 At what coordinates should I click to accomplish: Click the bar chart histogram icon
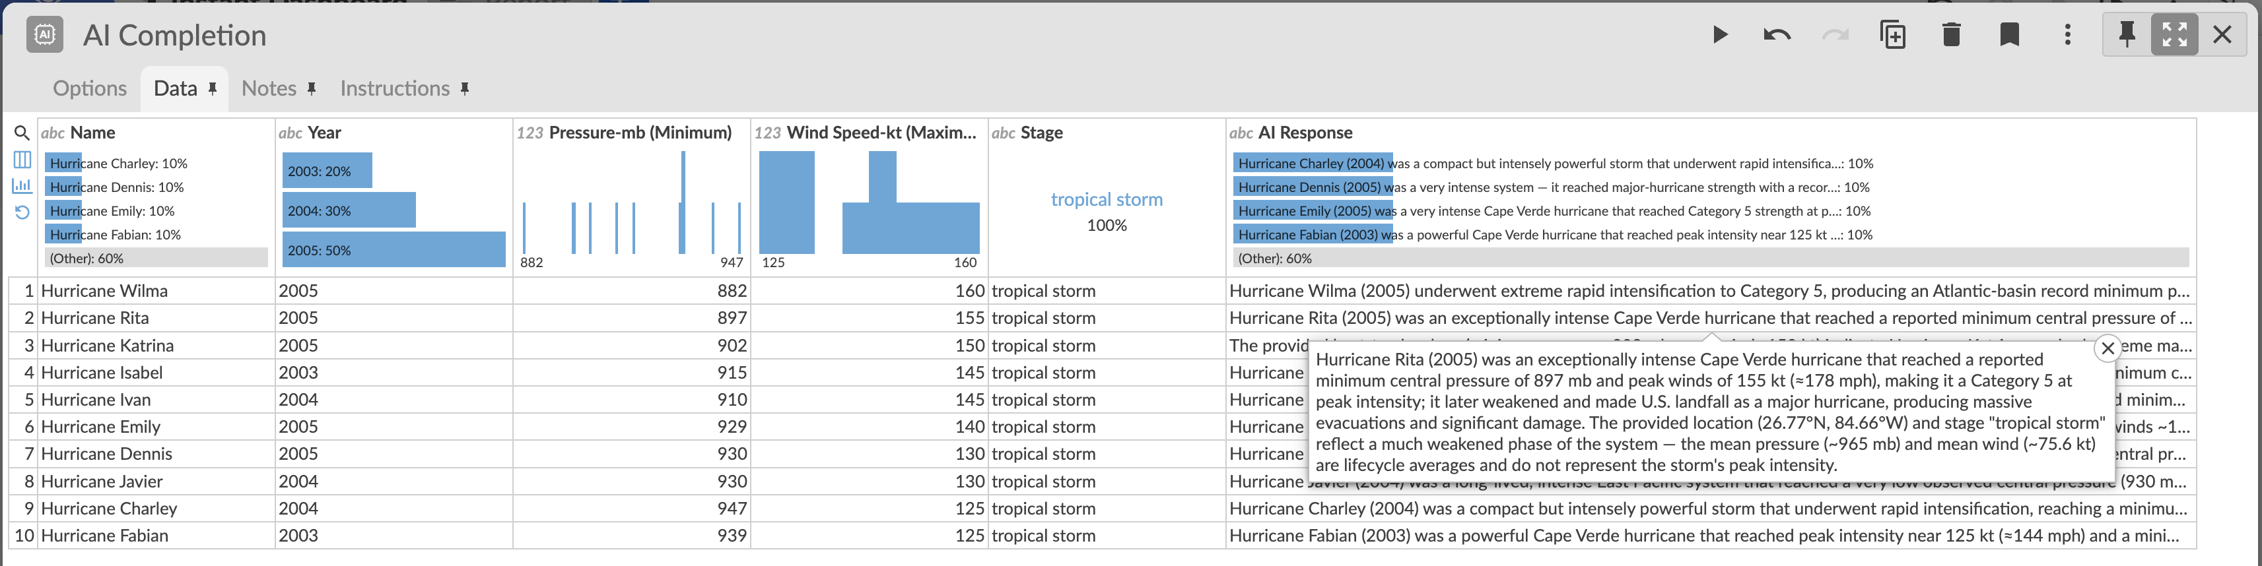click(22, 186)
